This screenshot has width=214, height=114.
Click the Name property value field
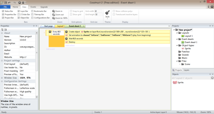pyautogui.click(x=27, y=37)
